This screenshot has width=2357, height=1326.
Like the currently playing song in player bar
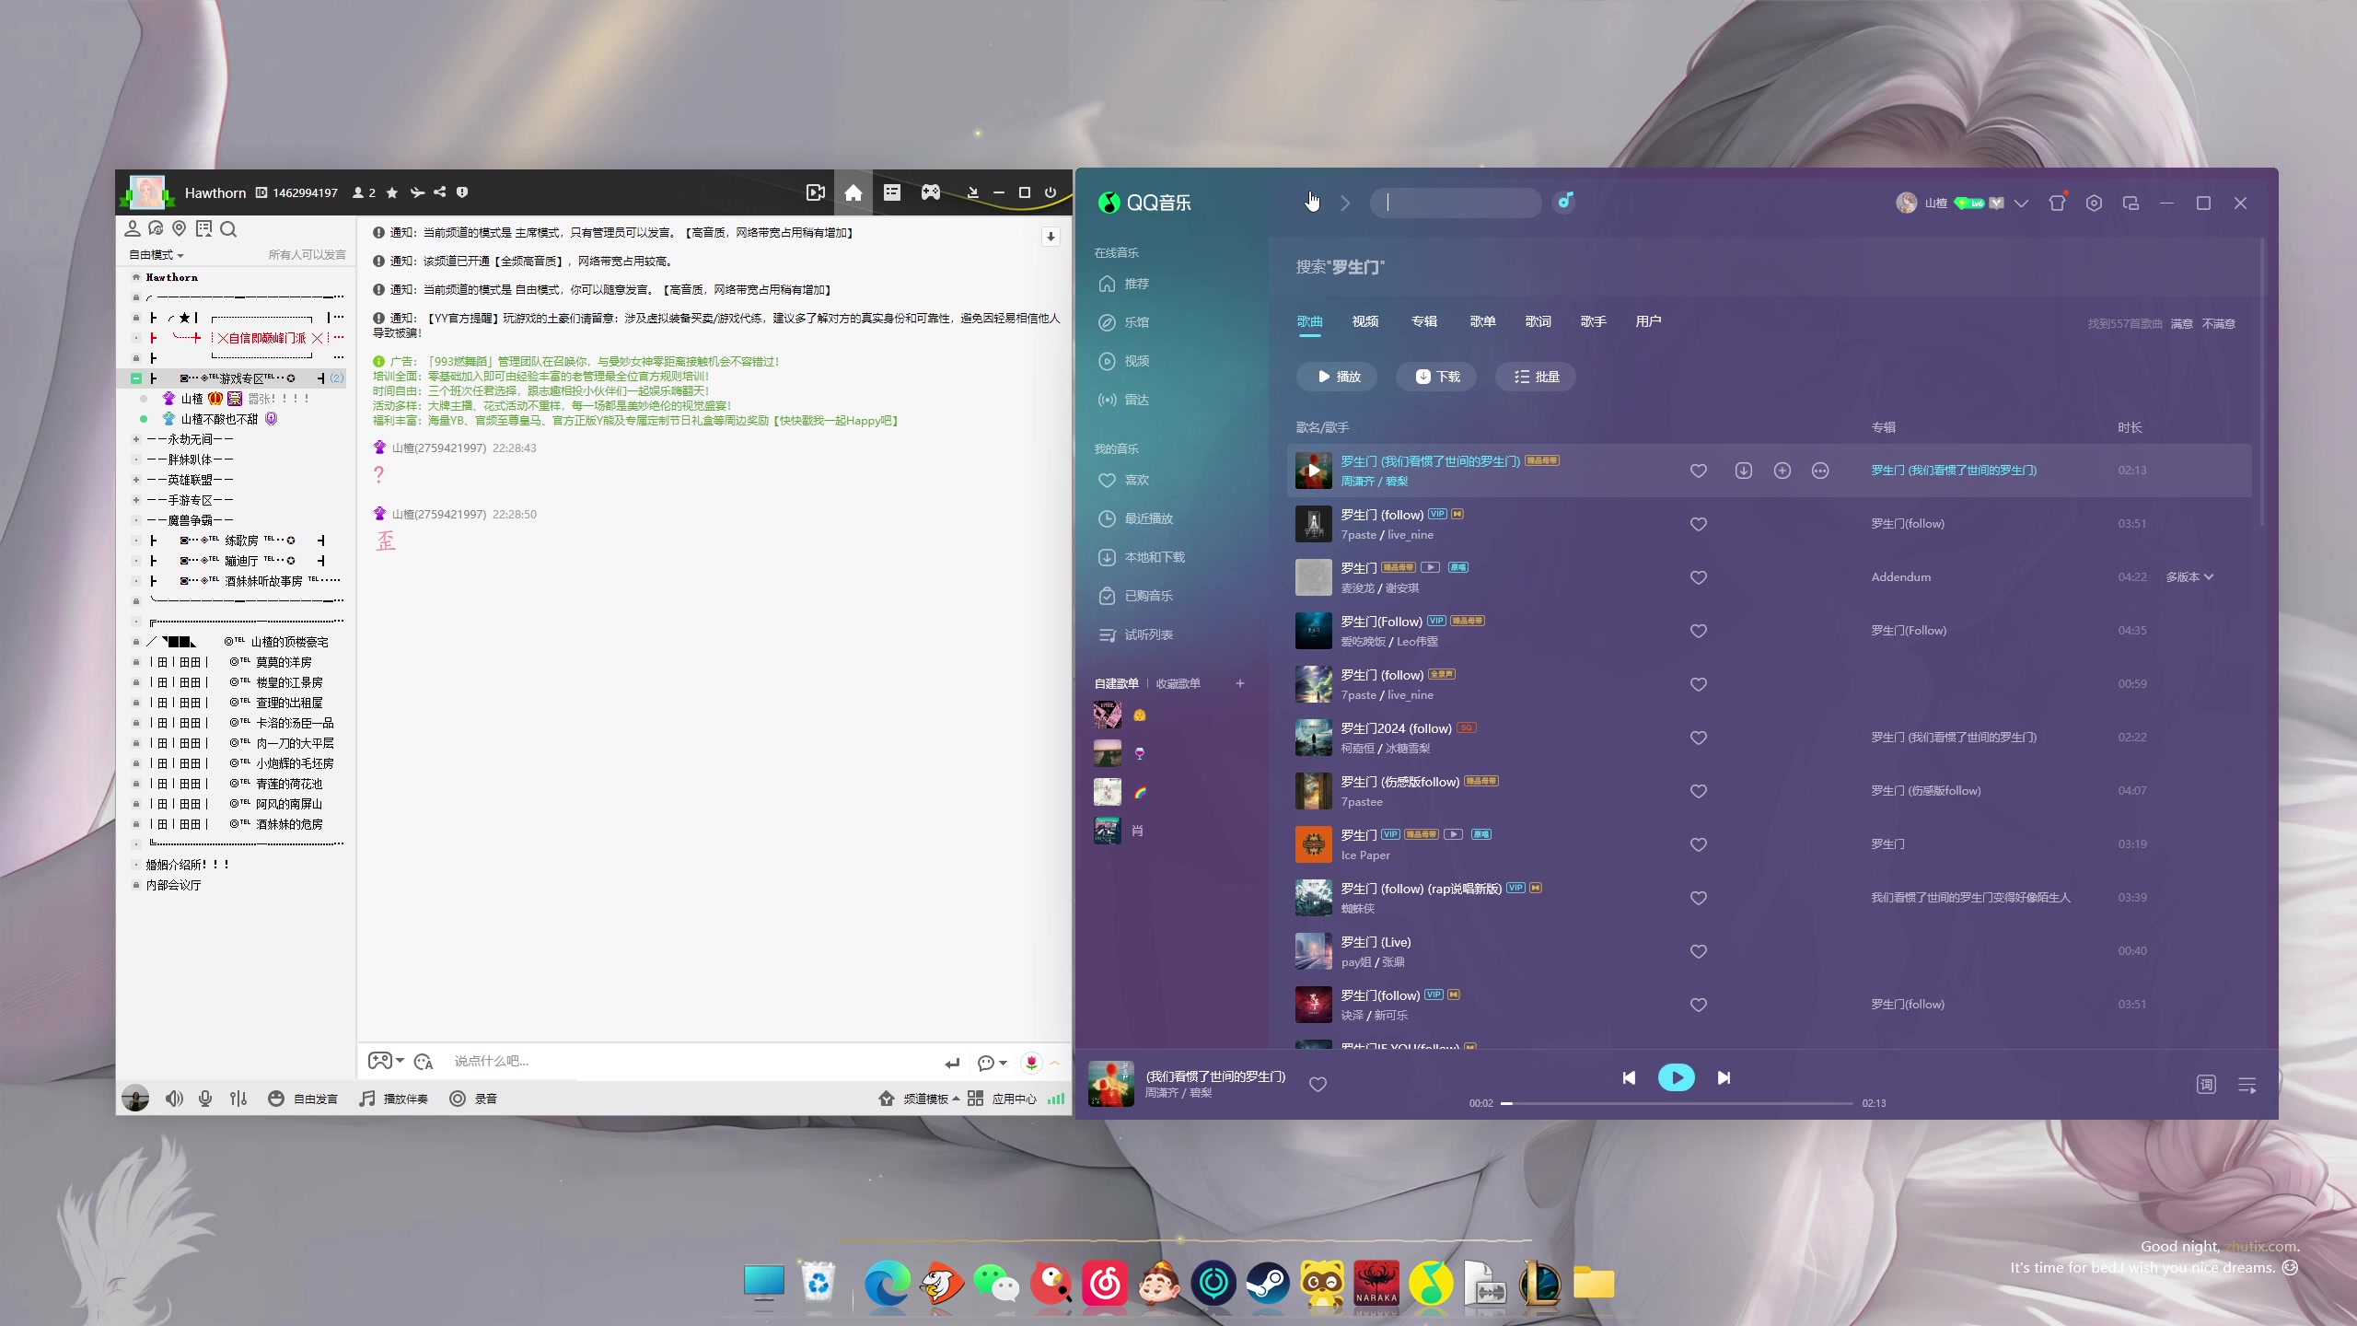1318,1084
